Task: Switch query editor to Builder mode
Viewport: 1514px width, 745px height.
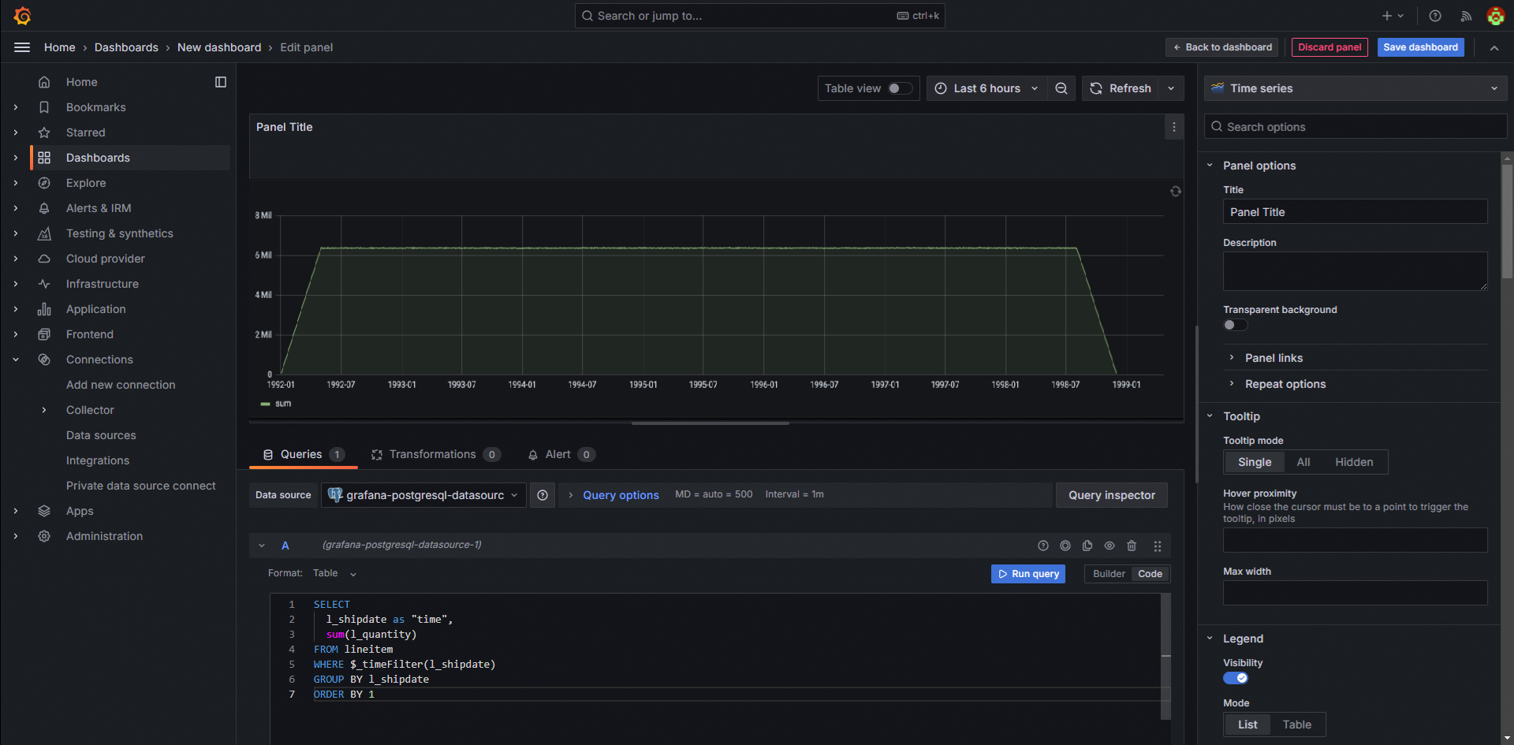Action: click(1109, 574)
